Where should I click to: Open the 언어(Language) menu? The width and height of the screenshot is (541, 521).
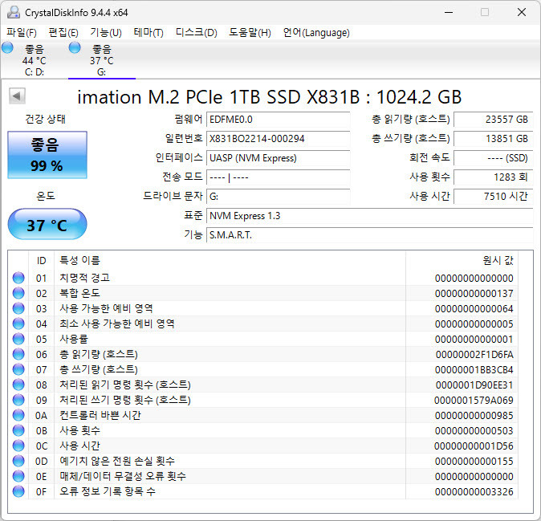pos(316,33)
